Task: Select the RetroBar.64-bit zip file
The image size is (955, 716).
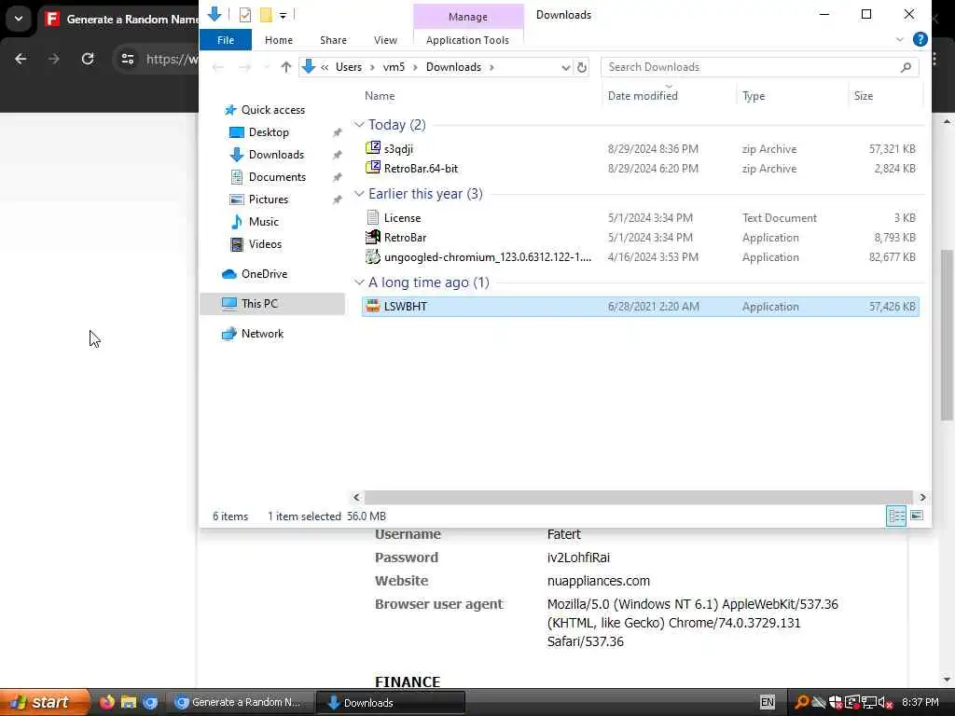Action: pyautogui.click(x=421, y=169)
